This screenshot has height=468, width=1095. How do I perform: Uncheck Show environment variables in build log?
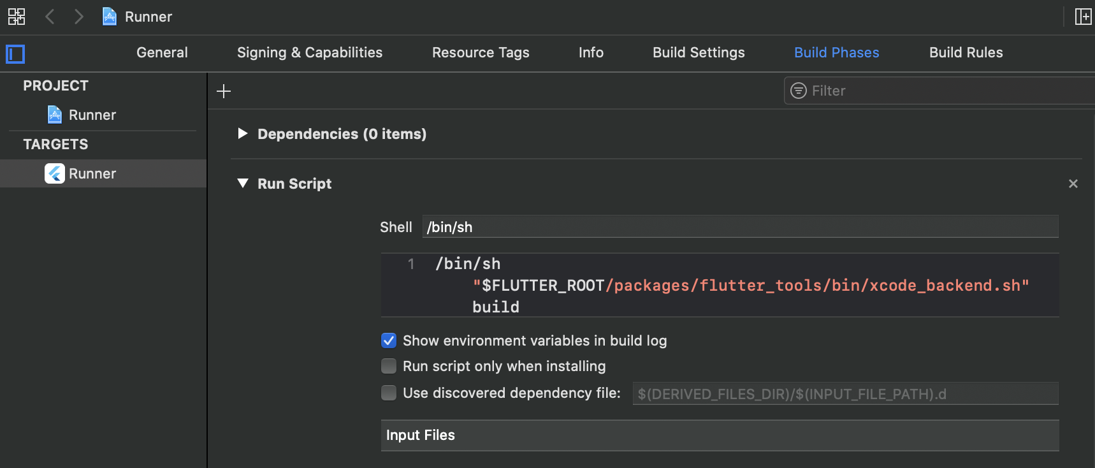[x=388, y=340]
